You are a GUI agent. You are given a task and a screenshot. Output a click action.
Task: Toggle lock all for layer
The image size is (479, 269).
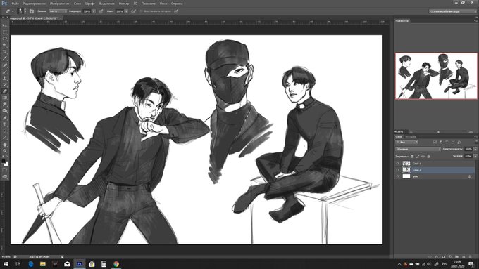[428, 157]
